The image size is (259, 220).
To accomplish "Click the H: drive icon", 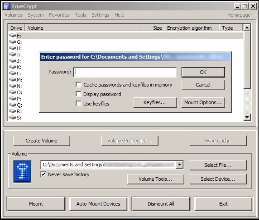I will pyautogui.click(x=13, y=48).
